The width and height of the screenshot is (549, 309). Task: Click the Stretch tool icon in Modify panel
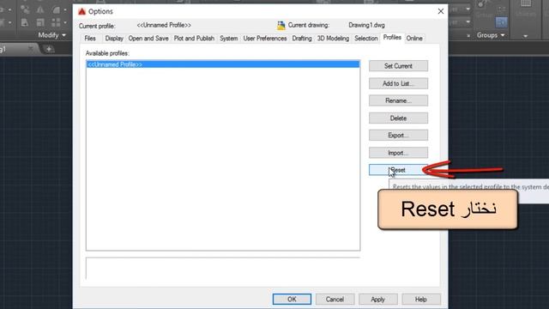point(25,22)
